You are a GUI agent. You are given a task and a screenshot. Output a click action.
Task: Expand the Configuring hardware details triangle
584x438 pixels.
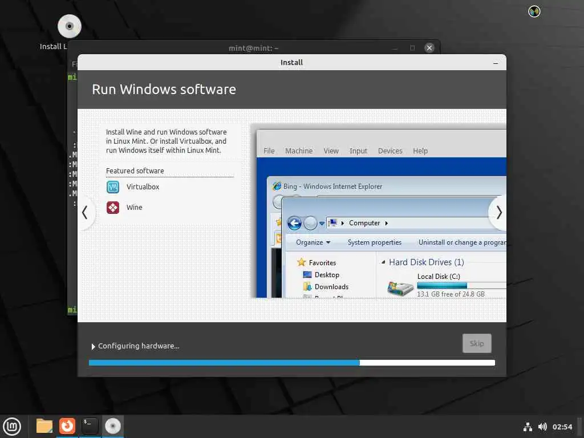[x=93, y=346]
